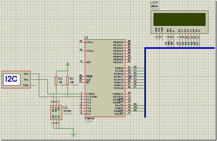Click the P1.0/T2 pin label
Screen dimensions: 217x141
coord(90,94)
